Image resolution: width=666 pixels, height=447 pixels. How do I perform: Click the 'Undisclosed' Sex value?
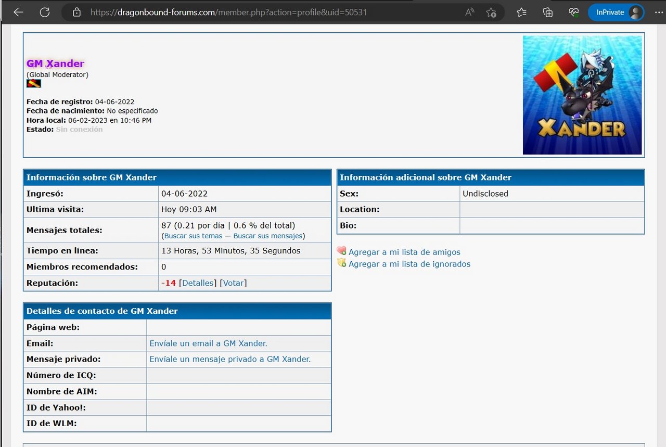coord(485,194)
